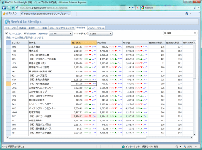Click the green up arrow in SGT ask cell
The width and height of the screenshot is (202, 150).
(x=115, y=117)
